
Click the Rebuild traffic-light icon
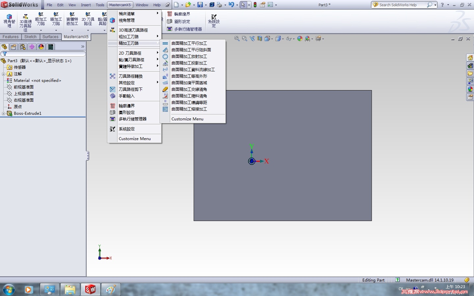tap(255, 5)
